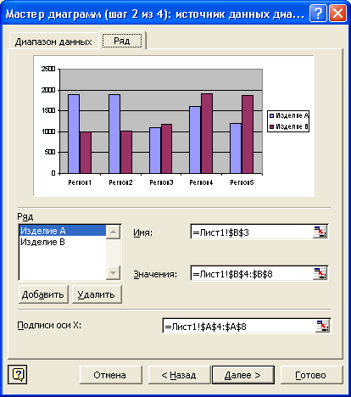Click the question-mark help button in title bar
The height and width of the screenshot is (397, 351).
318,13
